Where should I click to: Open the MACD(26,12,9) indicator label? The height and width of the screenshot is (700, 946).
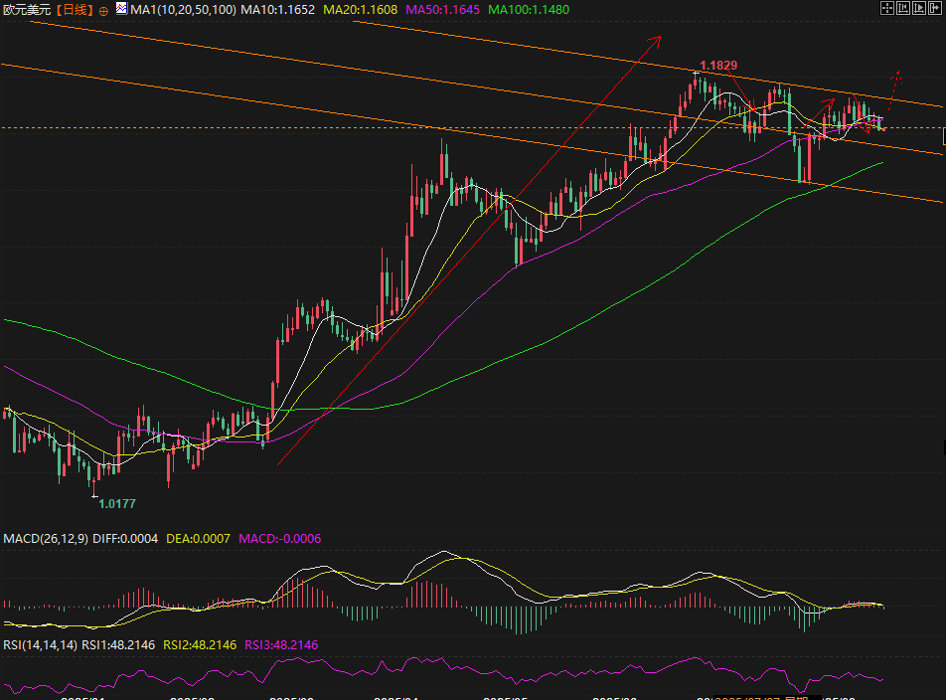(x=46, y=538)
